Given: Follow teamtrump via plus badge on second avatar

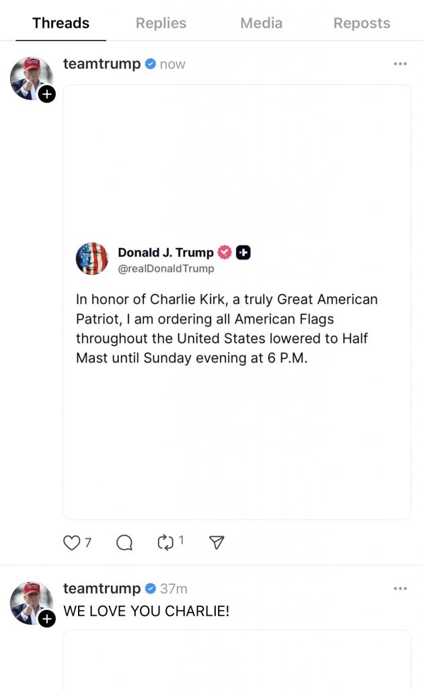Looking at the screenshot, I should point(47,619).
